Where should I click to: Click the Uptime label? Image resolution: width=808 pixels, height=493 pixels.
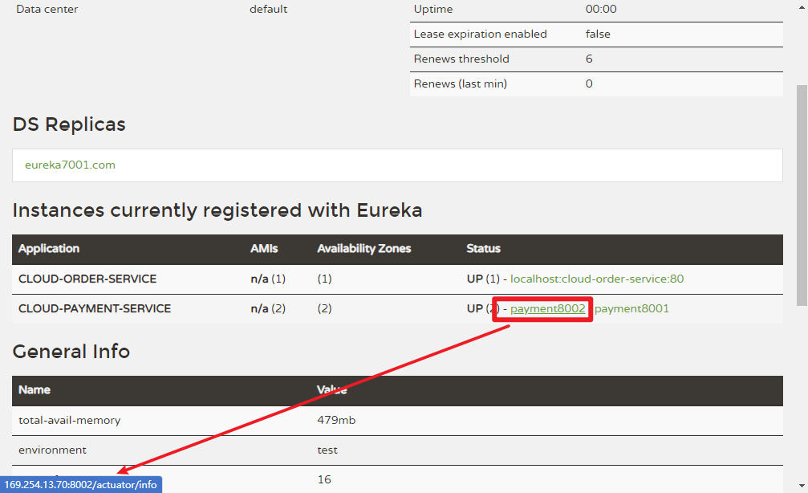point(433,10)
